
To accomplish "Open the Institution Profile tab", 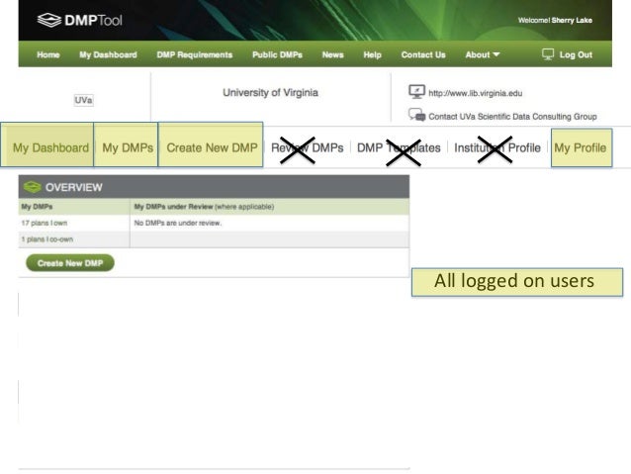I will coord(497,147).
